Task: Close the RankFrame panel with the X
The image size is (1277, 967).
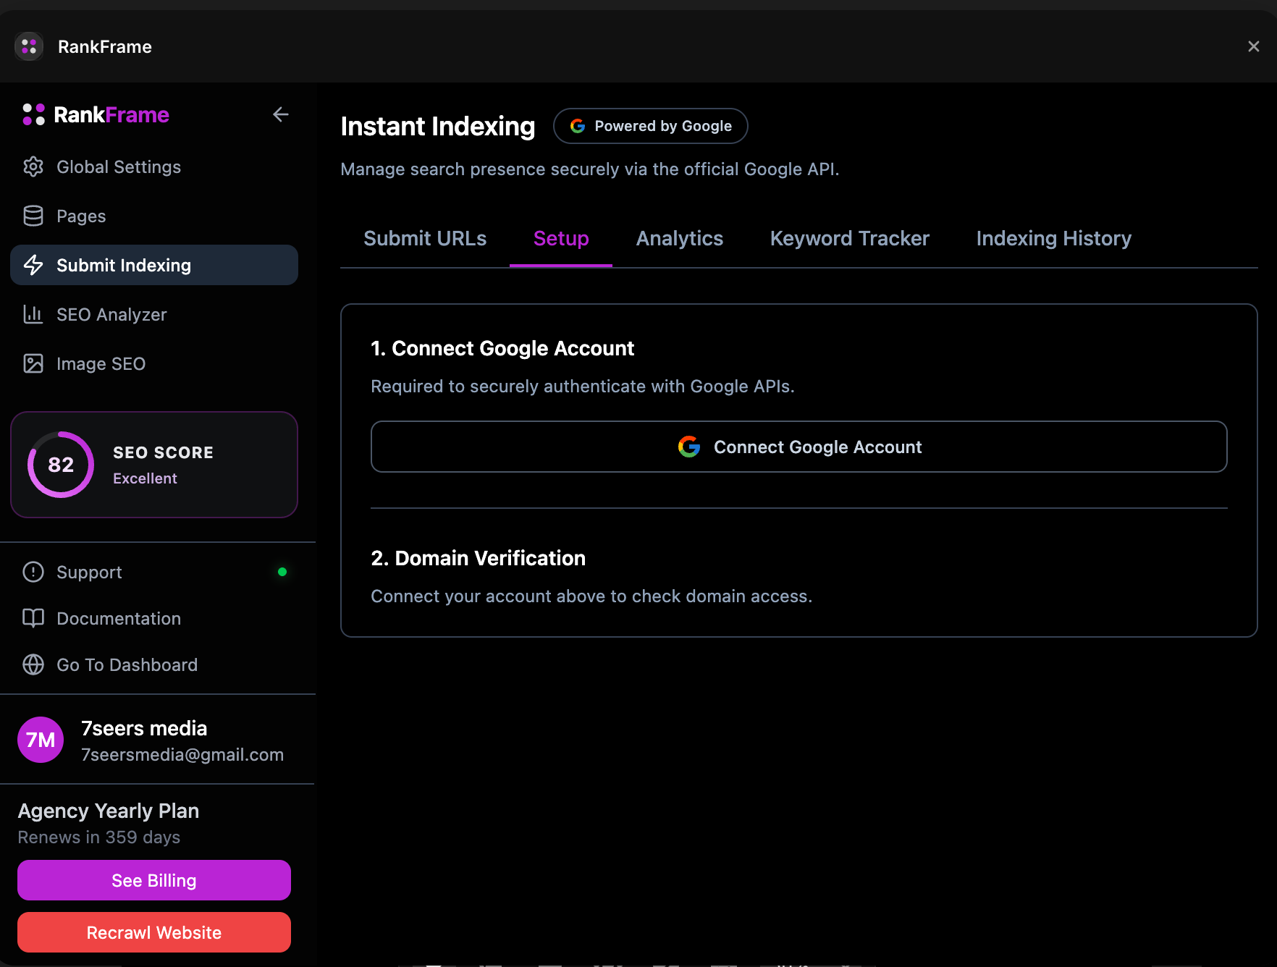Action: point(1254,46)
